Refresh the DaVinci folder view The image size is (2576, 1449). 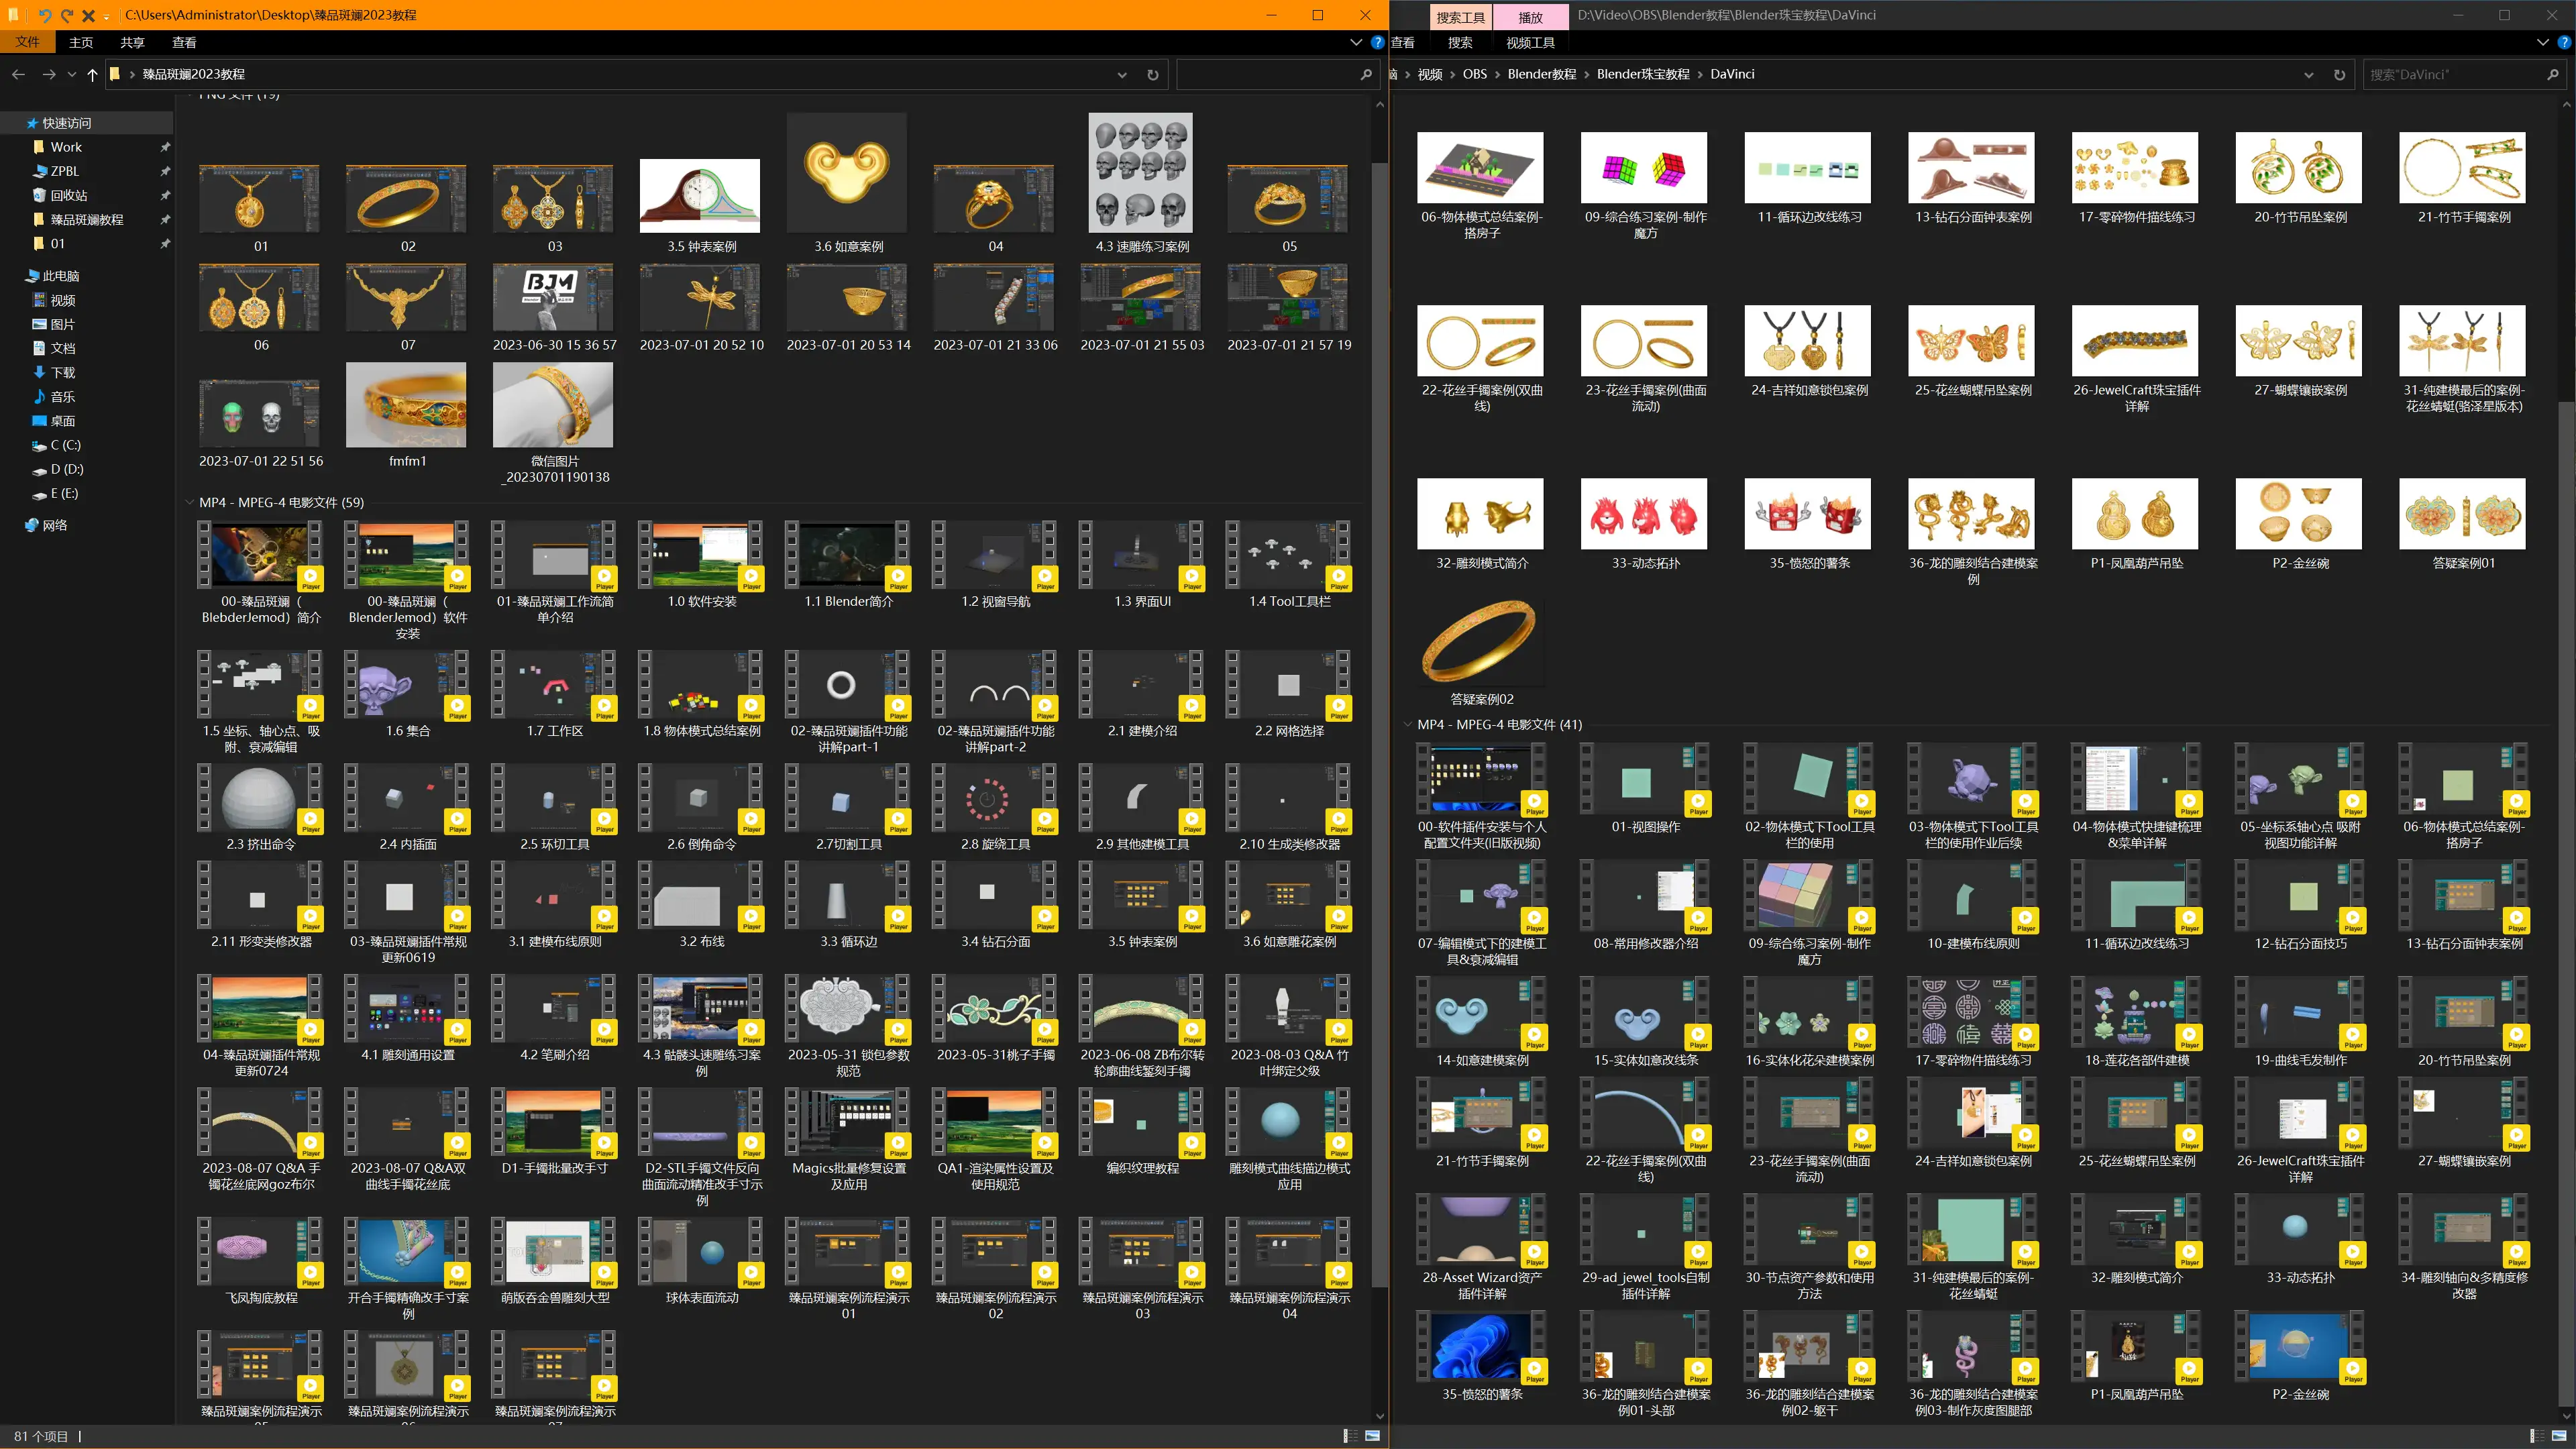(2339, 74)
